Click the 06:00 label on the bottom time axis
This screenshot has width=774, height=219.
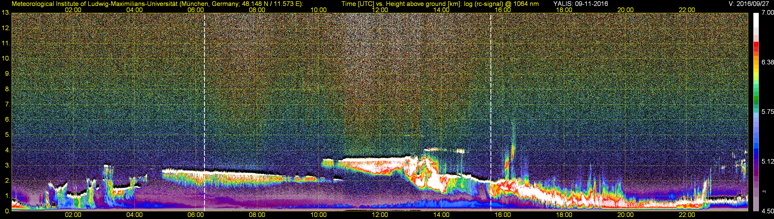click(196, 215)
